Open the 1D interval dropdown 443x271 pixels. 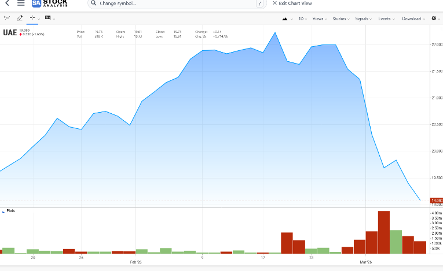303,19
